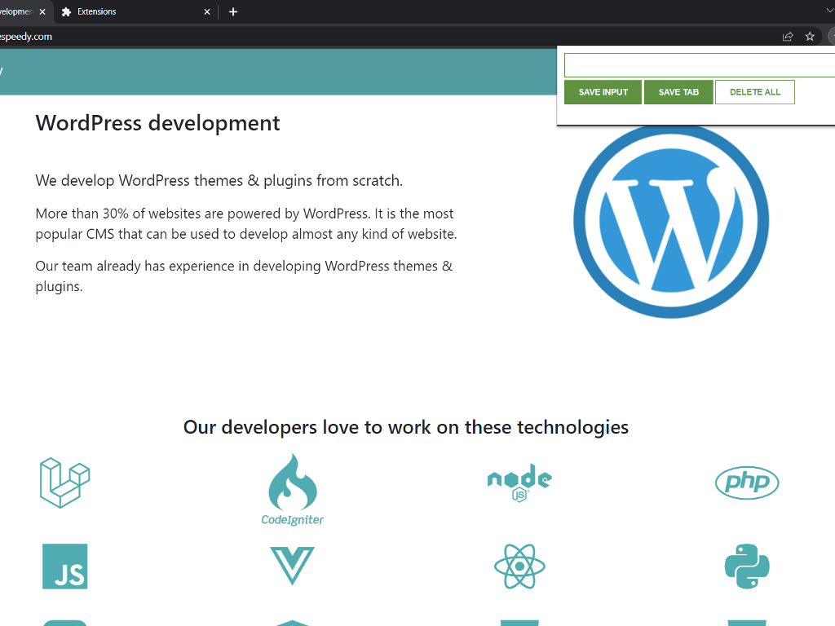The height and width of the screenshot is (626, 835).
Task: Close the Extensions tab
Action: 207,11
